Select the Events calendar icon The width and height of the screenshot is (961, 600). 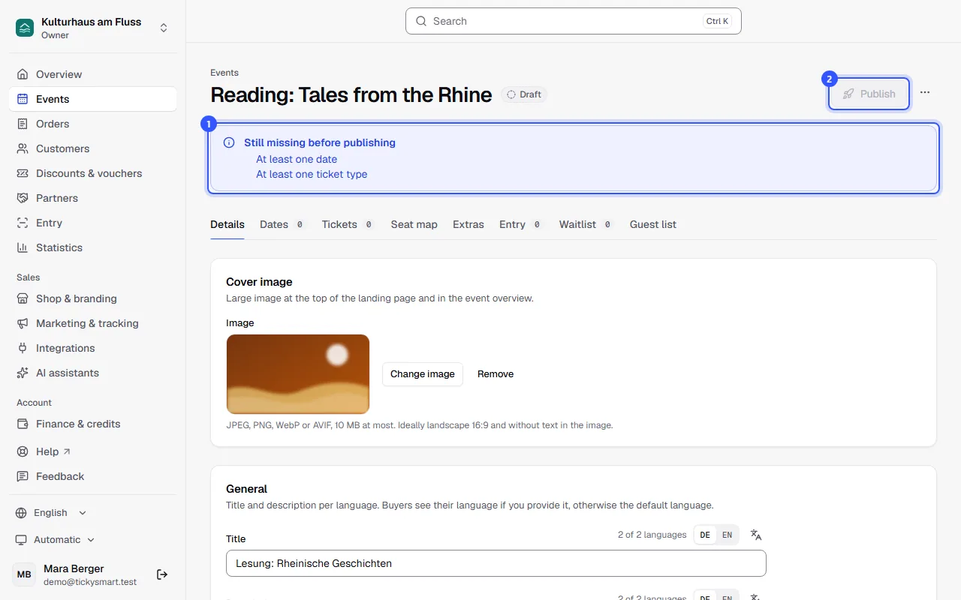23,99
